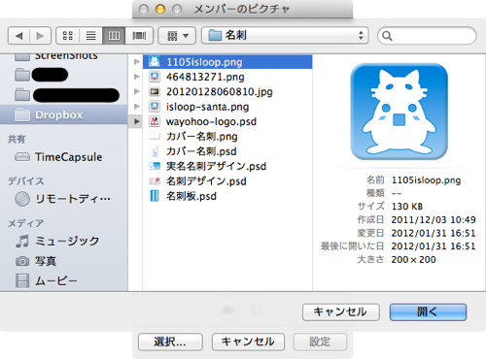Click the magnifier icon in search field
Image resolution: width=486 pixels, height=359 pixels.
(387, 36)
